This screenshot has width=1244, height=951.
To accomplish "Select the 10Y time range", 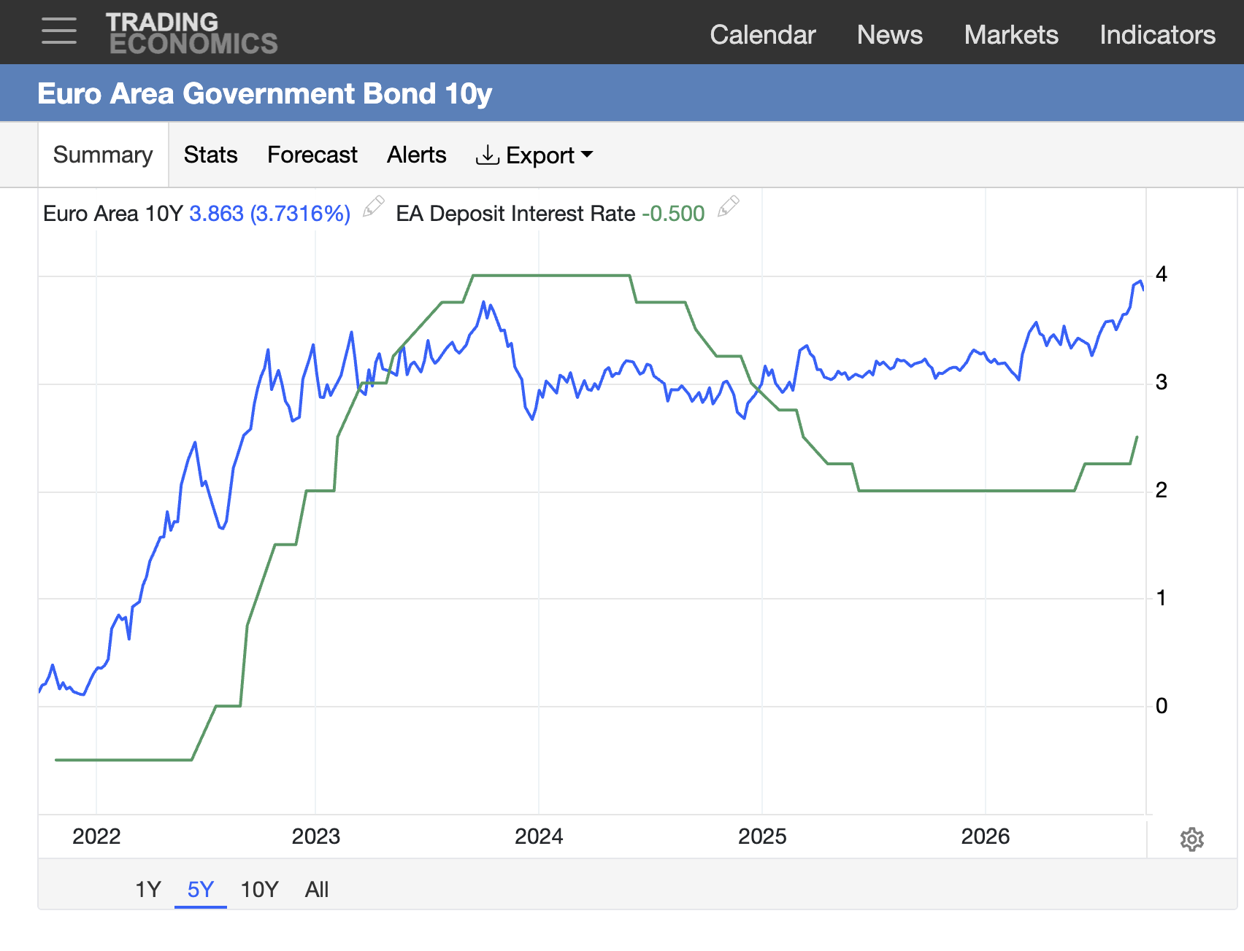I will [260, 889].
